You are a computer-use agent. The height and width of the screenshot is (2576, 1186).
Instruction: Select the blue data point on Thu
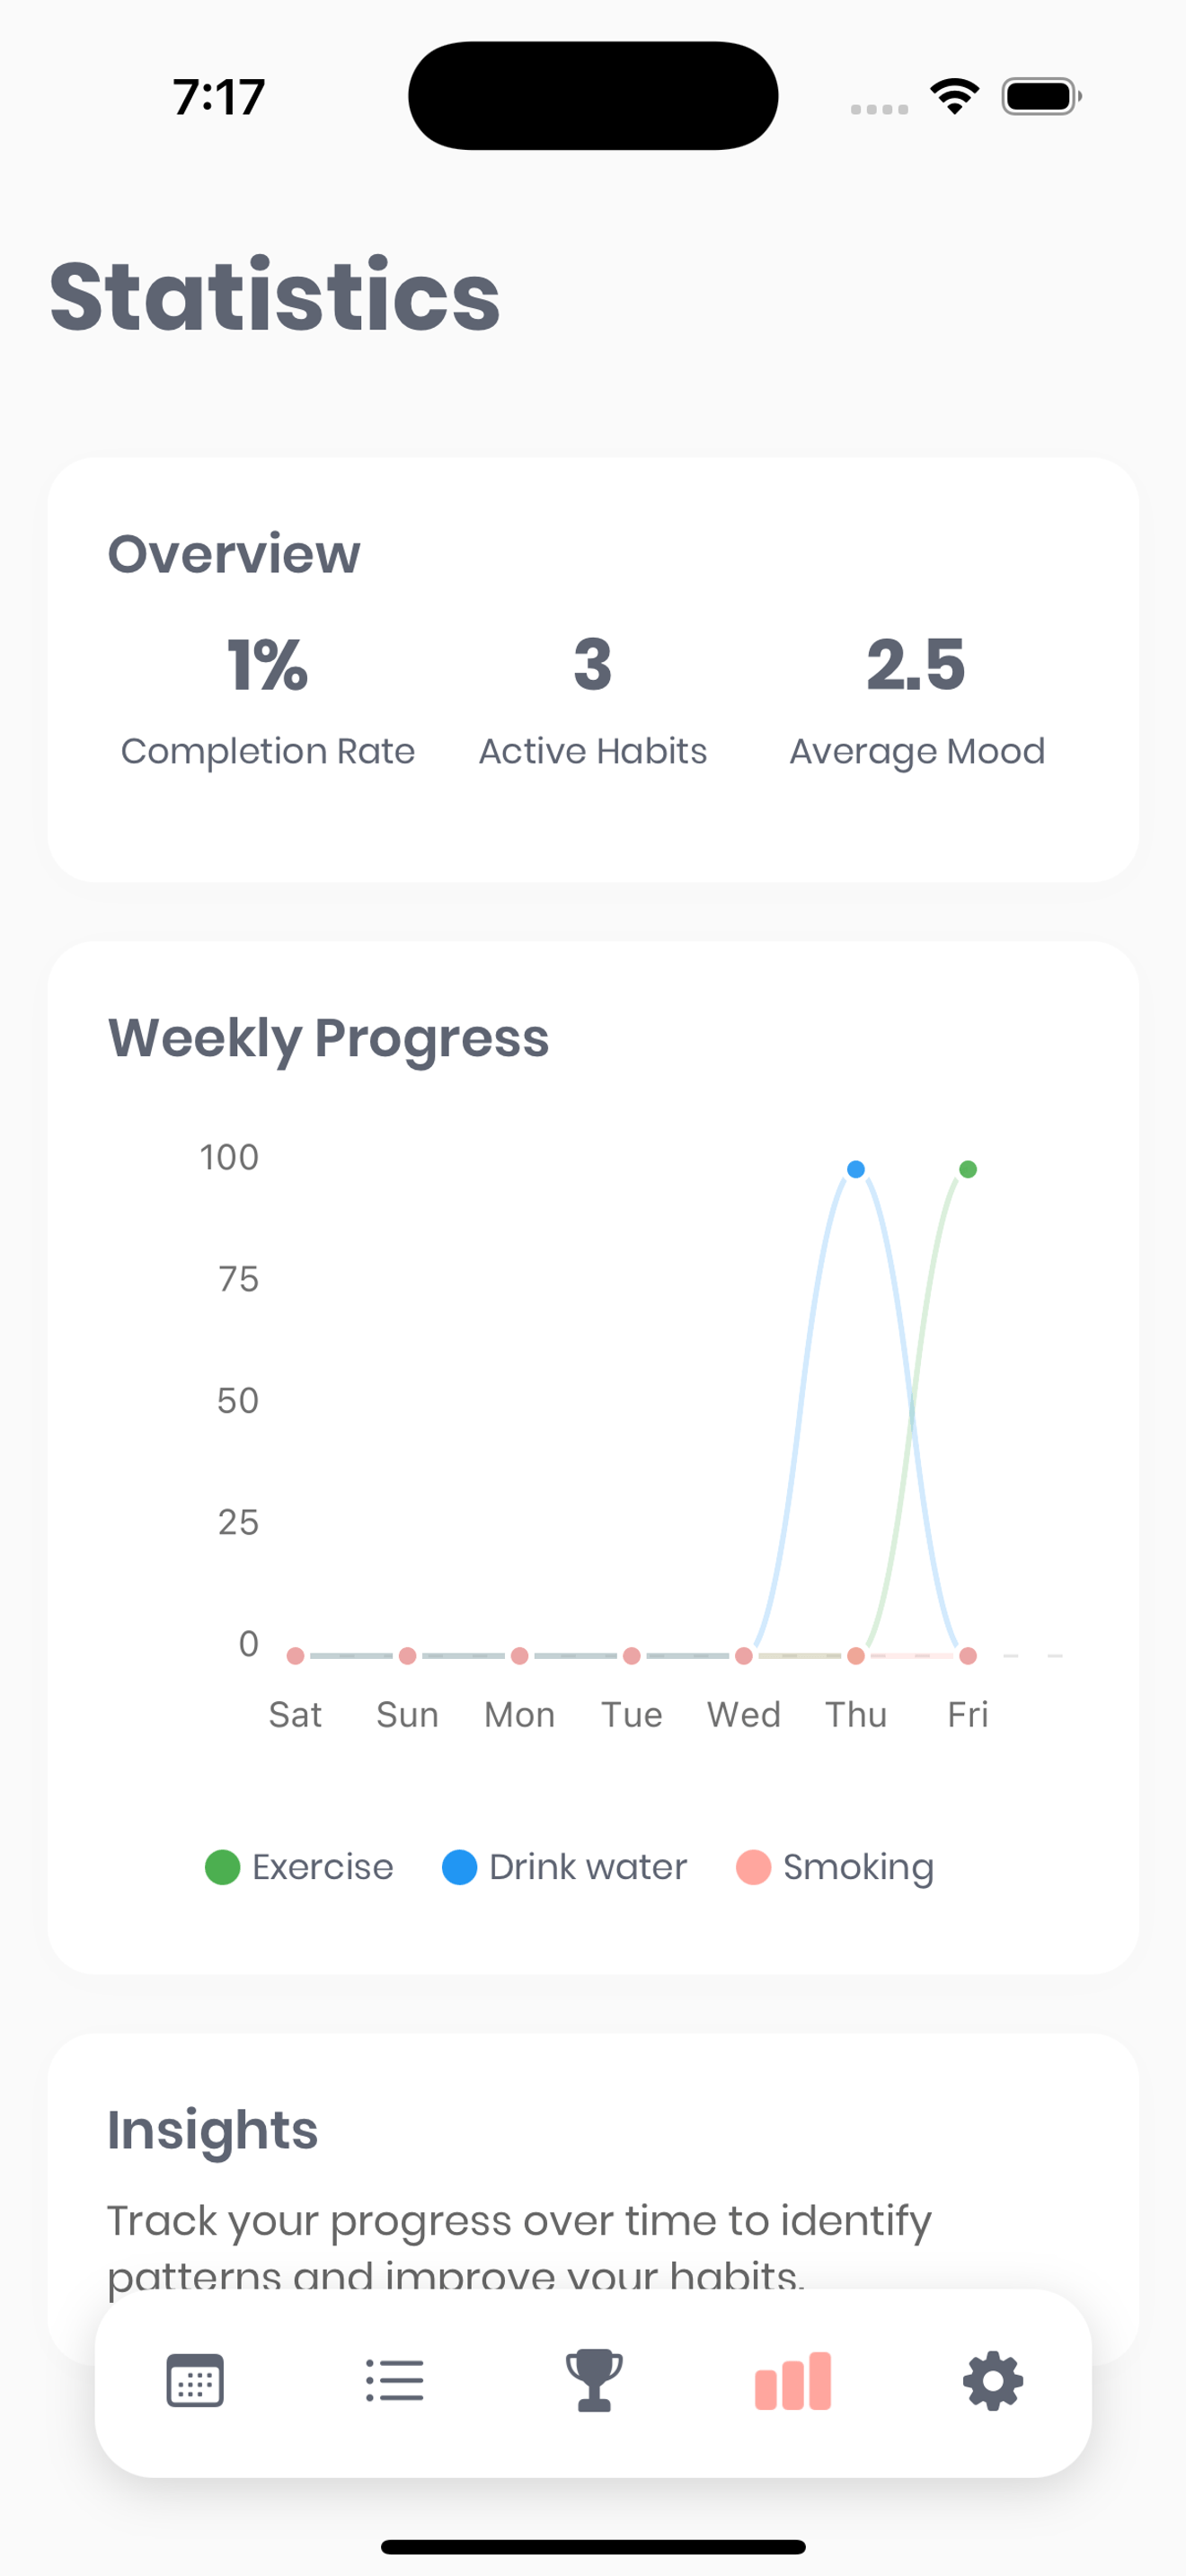[856, 1169]
